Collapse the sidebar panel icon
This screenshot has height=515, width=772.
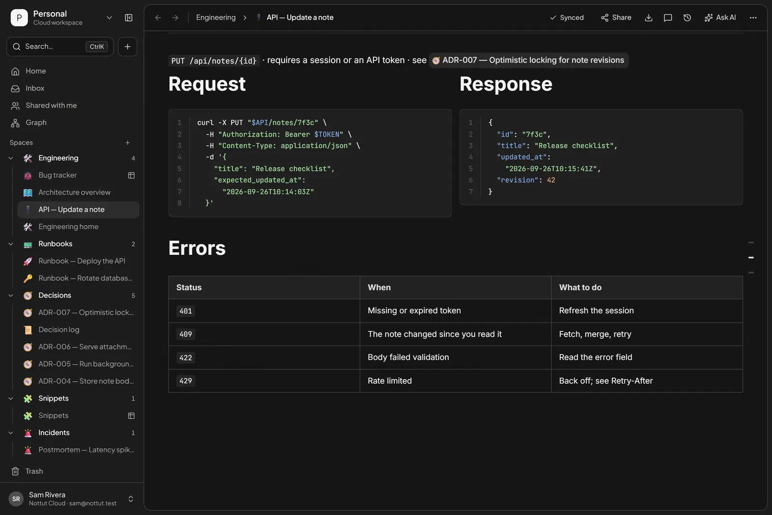tap(128, 18)
